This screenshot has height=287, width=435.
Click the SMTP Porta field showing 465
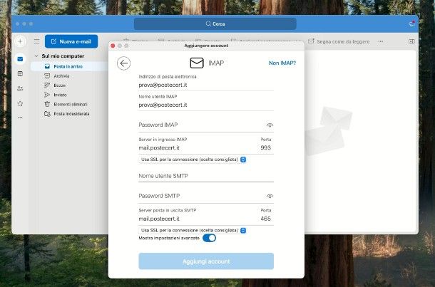[266, 219]
